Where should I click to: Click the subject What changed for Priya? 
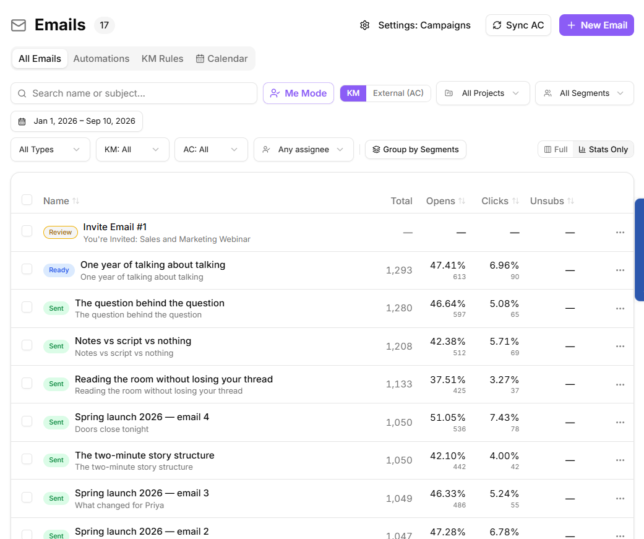119,506
